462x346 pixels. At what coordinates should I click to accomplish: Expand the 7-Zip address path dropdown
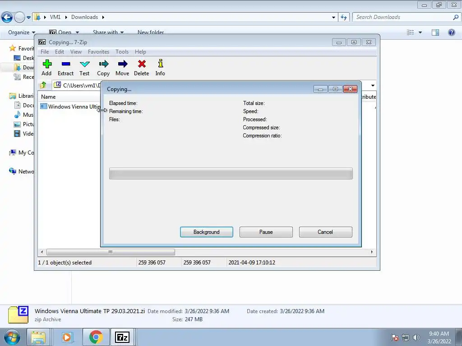coord(373,86)
